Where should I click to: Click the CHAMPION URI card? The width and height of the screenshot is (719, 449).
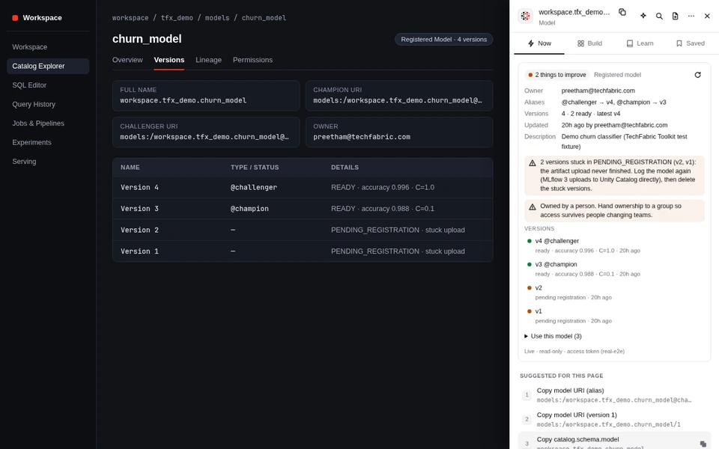399,96
